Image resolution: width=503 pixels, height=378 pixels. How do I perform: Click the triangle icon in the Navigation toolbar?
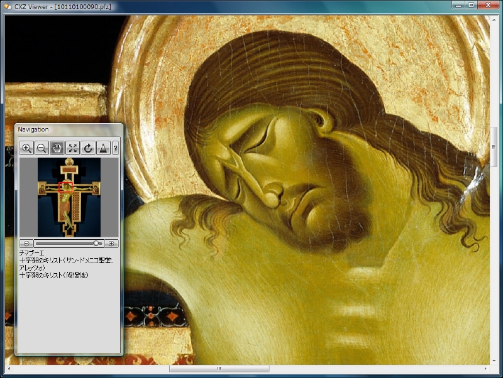point(103,148)
